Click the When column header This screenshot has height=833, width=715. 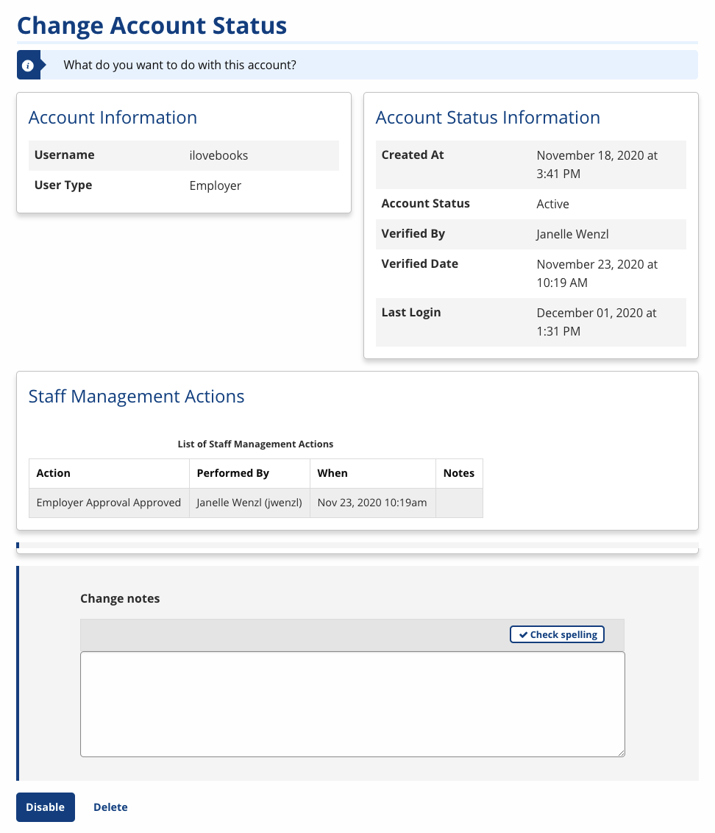click(373, 473)
